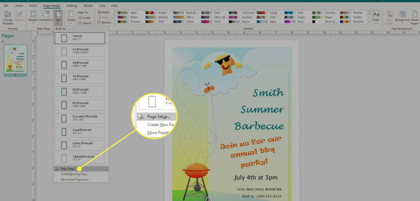Toggle the Align To Guides checkbox
The image size is (420, 201).
(80, 18)
